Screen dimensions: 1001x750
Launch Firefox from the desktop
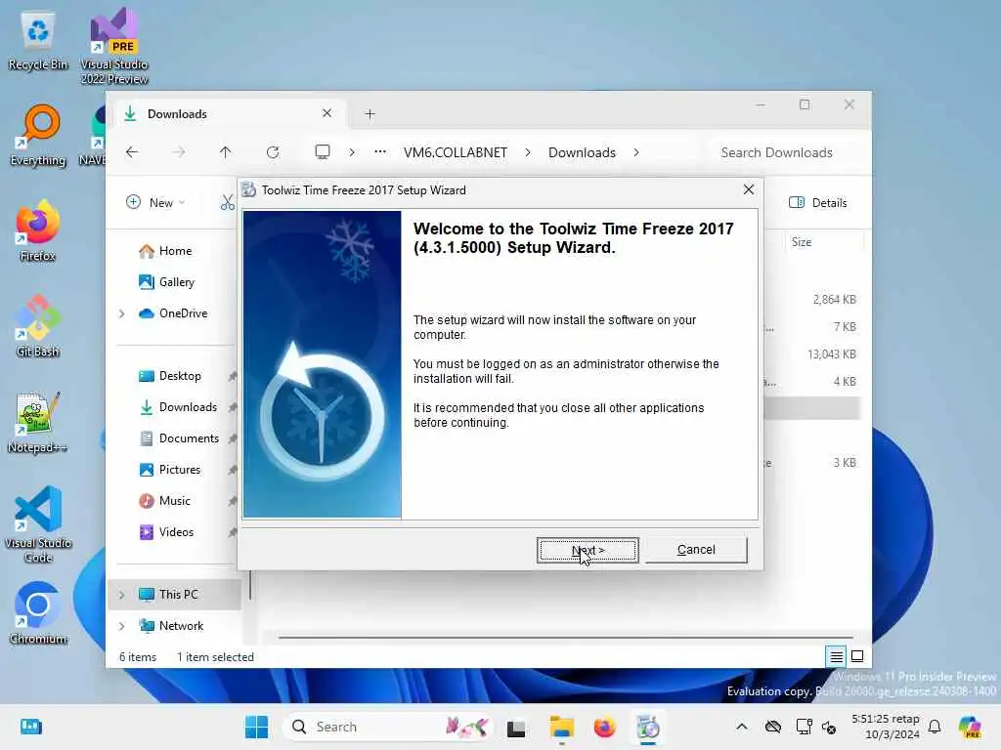(38, 230)
